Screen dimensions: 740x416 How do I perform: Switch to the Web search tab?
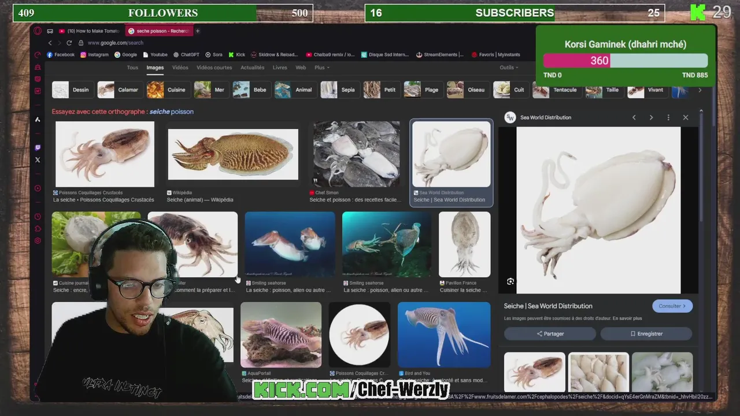click(301, 68)
